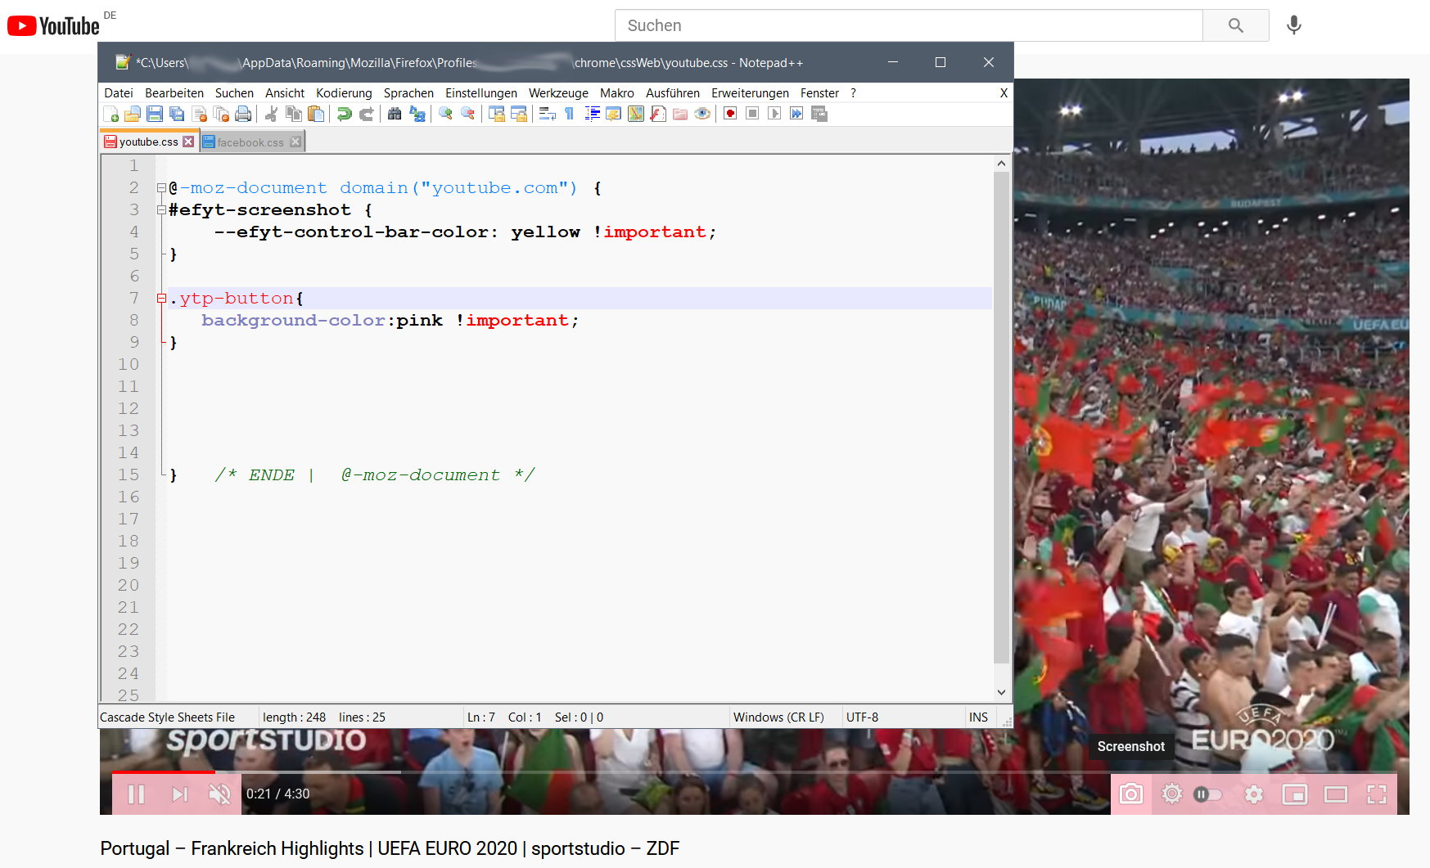Screen dimensions: 1430x868
Task: Toggle synchronized horizontal scrolling icon
Action: pos(519,114)
